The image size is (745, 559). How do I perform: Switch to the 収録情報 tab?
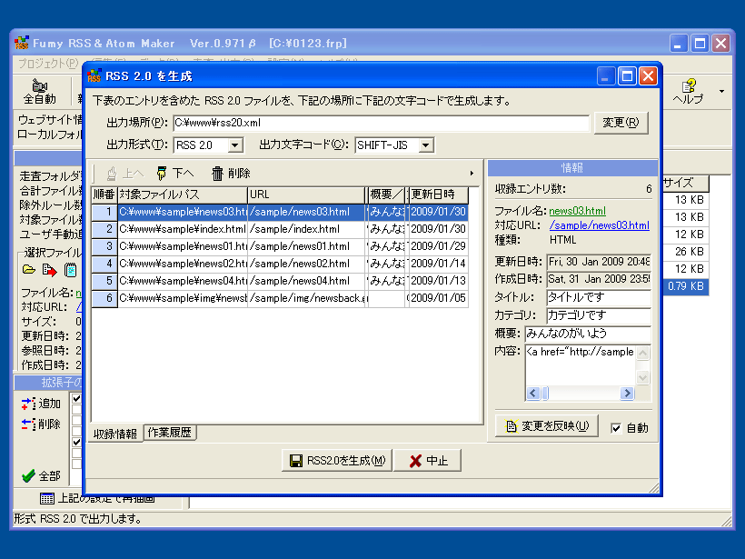point(115,434)
